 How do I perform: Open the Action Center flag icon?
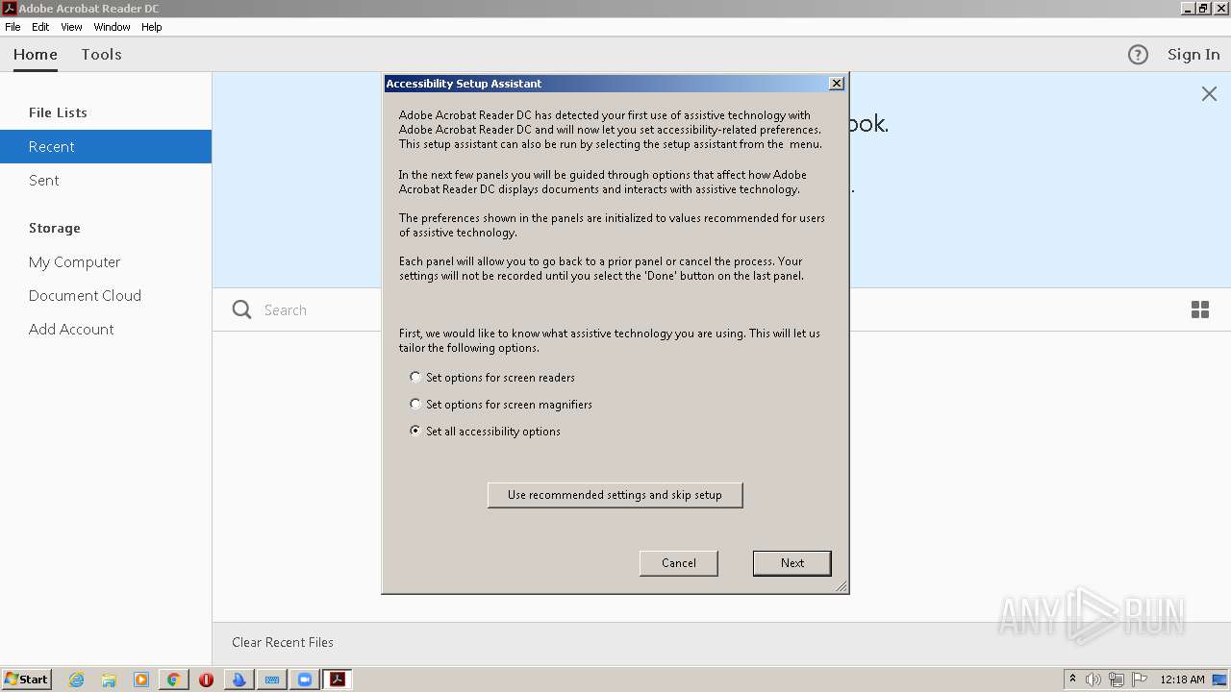(1140, 680)
